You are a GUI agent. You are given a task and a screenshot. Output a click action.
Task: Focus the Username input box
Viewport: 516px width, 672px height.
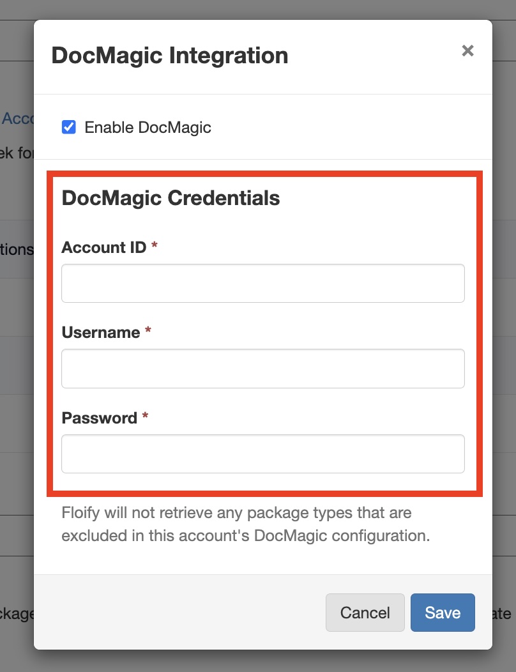262,368
